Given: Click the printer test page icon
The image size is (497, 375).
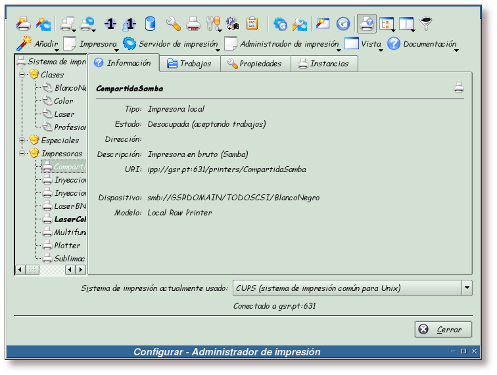Looking at the screenshot, I should [x=193, y=24].
